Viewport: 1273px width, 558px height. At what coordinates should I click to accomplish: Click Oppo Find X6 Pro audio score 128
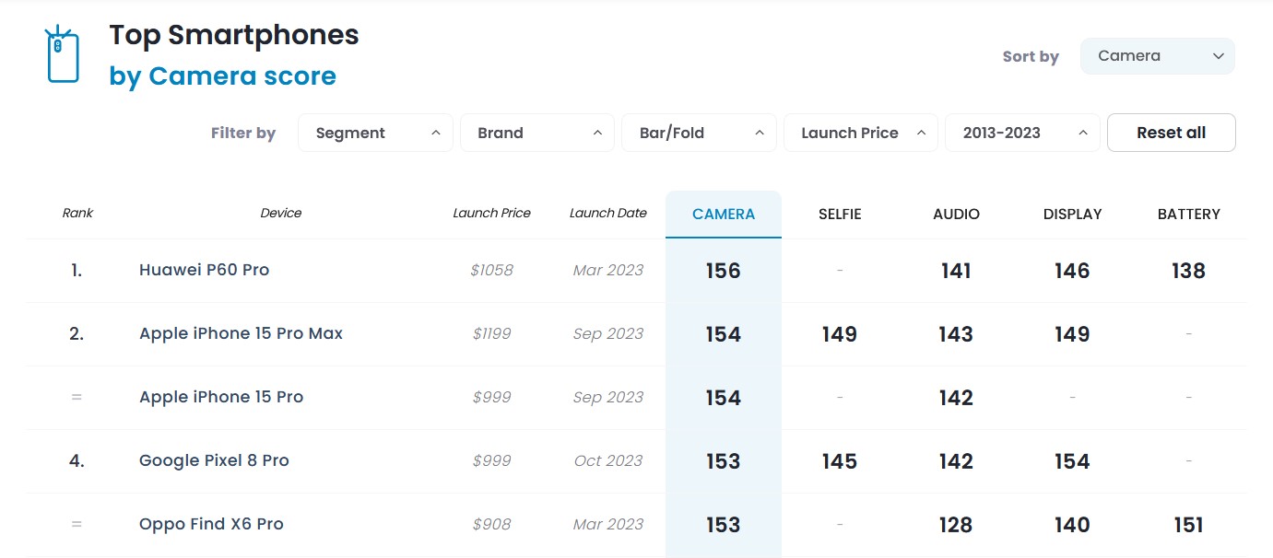956,525
